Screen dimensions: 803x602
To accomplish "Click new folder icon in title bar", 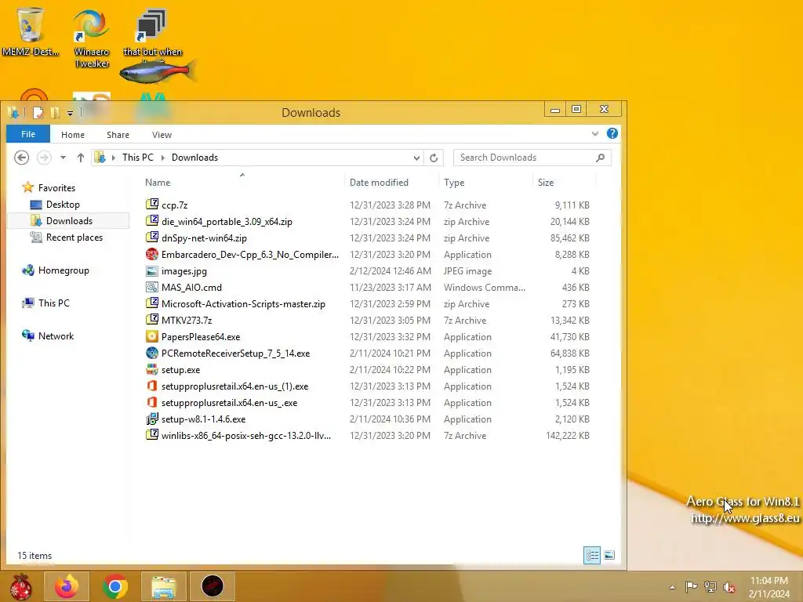I will point(55,113).
